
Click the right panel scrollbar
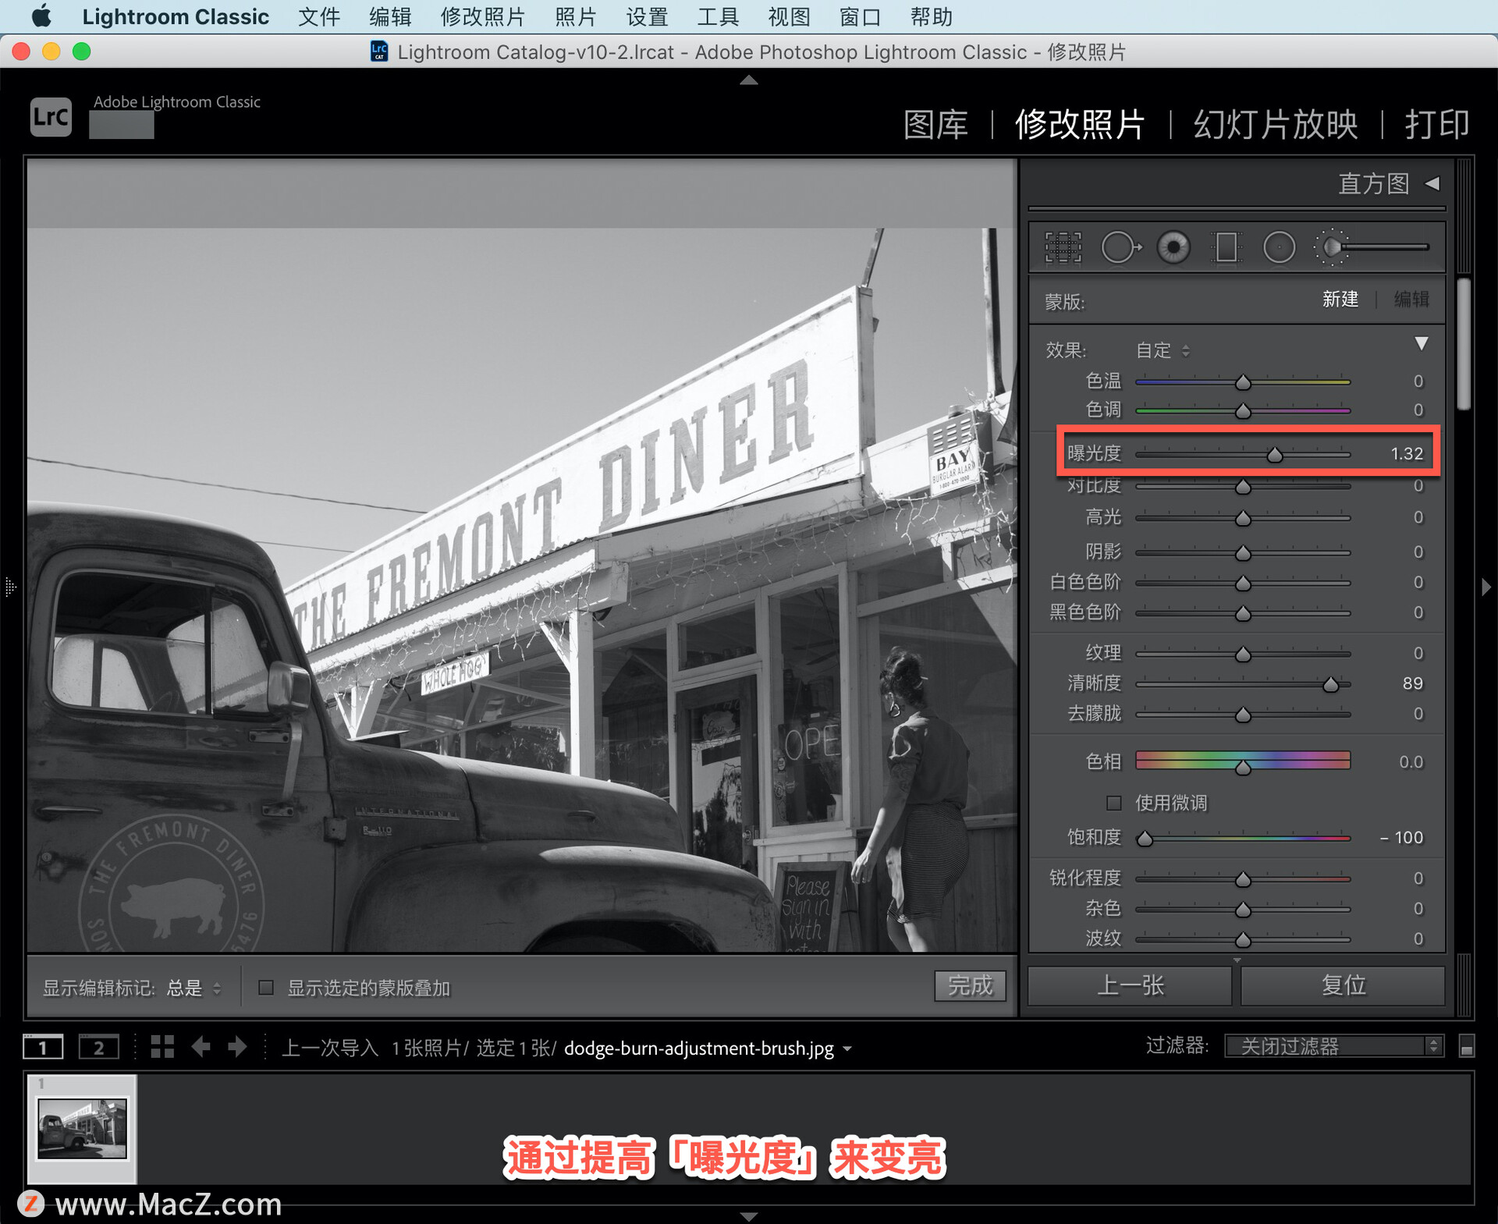point(1464,344)
